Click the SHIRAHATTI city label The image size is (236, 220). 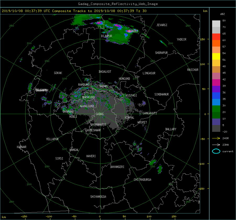click(x=98, y=125)
